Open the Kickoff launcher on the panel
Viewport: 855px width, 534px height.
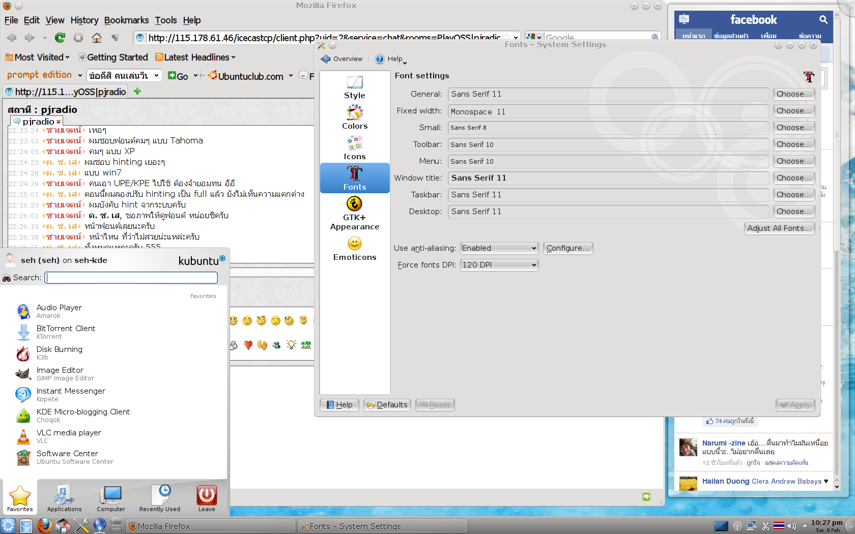tap(8, 525)
